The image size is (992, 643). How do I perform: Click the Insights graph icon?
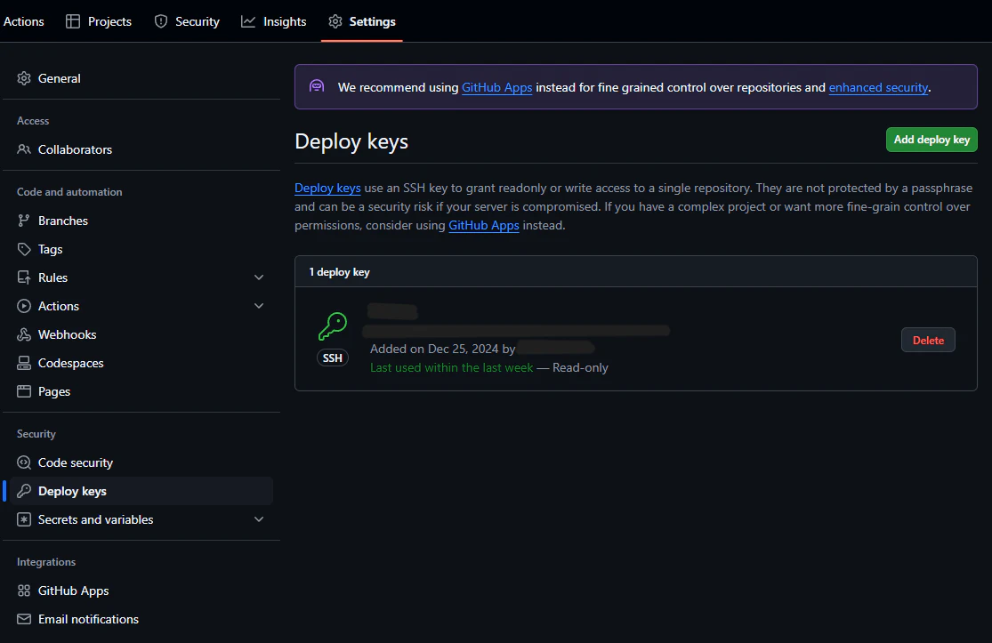coord(248,21)
